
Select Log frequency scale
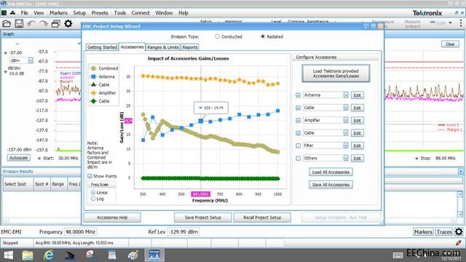click(x=93, y=199)
